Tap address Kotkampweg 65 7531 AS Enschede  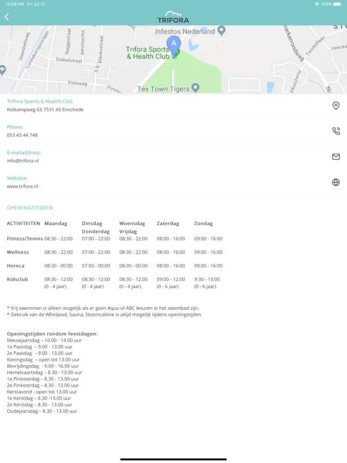point(45,110)
